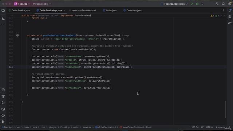The width and height of the screenshot is (233, 131).
Task: Debug FoodAppApplication with the bug icon
Action: coord(197,4)
